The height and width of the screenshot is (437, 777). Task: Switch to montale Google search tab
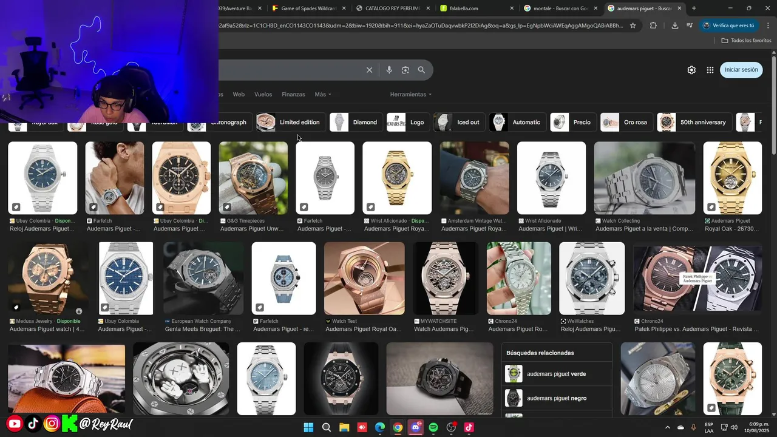(559, 8)
